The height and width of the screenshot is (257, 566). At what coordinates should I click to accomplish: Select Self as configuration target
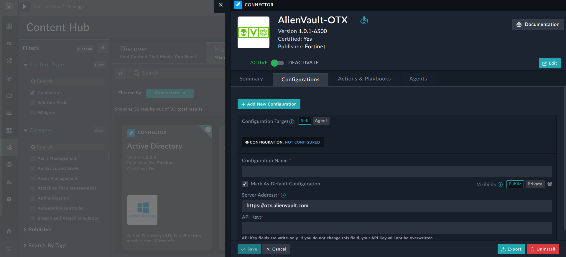[x=305, y=121]
